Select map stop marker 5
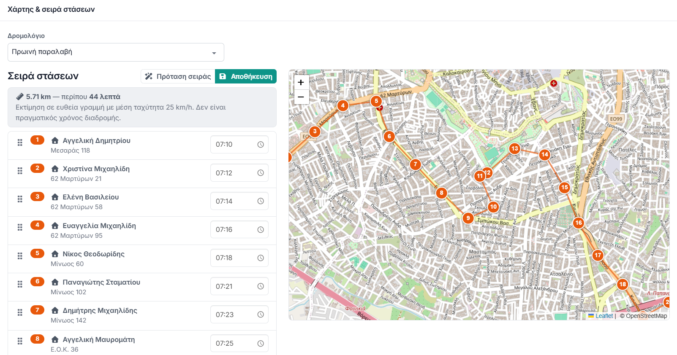 (376, 101)
